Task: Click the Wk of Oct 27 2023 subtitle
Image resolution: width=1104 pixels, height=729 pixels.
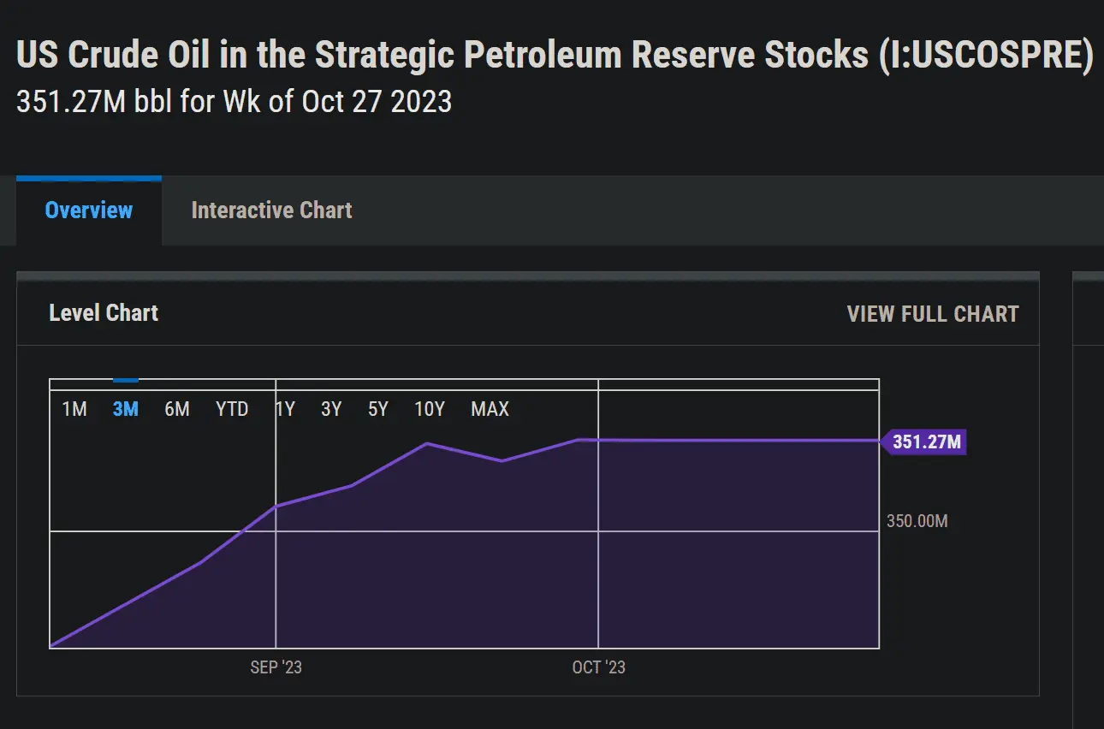Action: (234, 102)
